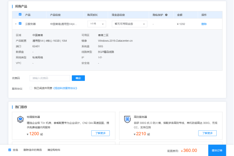Click the 1200 price on physical server card
Screen dimensions: 234x156
[x=34, y=134]
